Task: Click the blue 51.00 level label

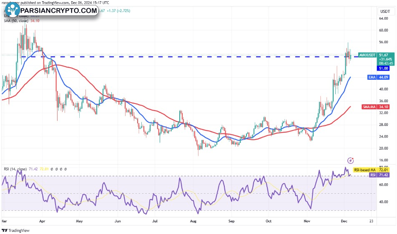Action: tap(384, 69)
